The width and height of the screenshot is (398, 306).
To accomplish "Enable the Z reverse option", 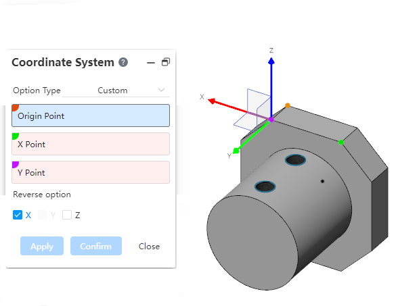I will (x=67, y=215).
